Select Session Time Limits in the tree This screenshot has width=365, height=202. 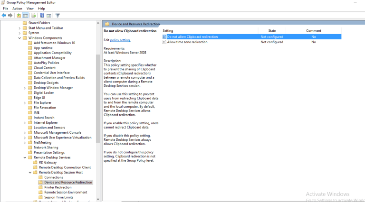pos(58,197)
